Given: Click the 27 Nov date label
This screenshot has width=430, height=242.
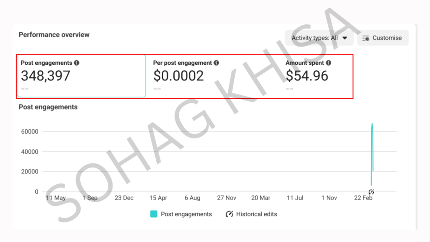Looking at the screenshot, I should 226,198.
